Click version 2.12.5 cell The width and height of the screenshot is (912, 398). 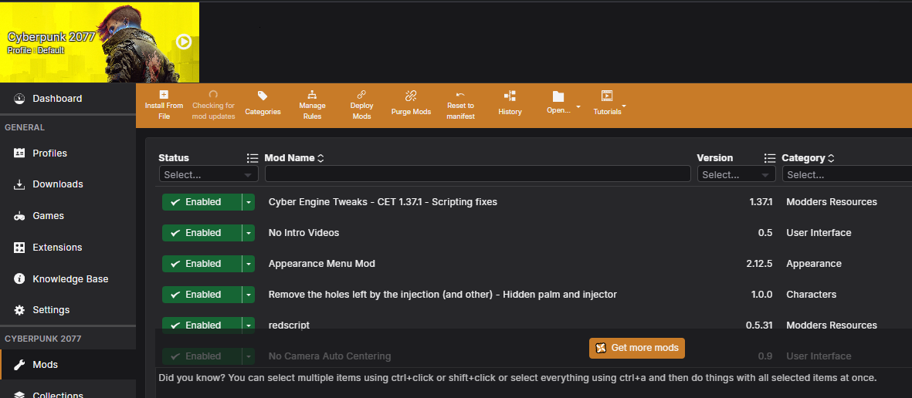pyautogui.click(x=759, y=264)
